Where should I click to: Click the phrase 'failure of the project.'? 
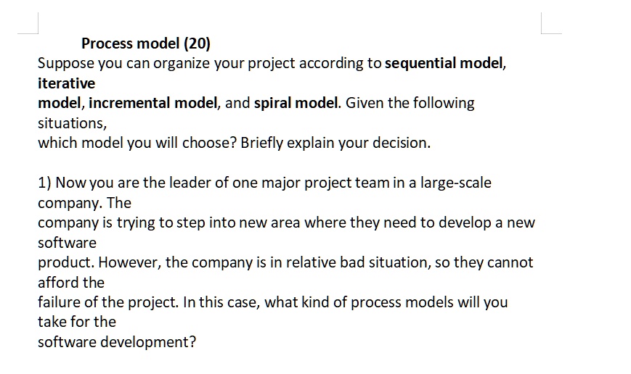click(108, 302)
